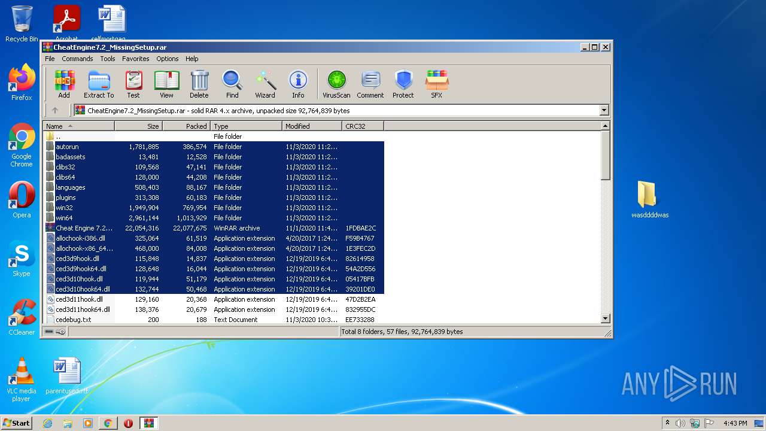The width and height of the screenshot is (766, 431).
Task: Click the View file icon
Action: (x=166, y=84)
